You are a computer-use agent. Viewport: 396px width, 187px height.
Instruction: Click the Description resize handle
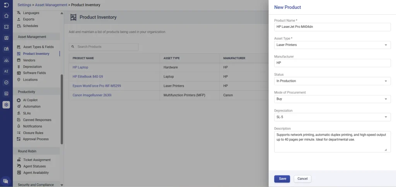click(x=386, y=150)
